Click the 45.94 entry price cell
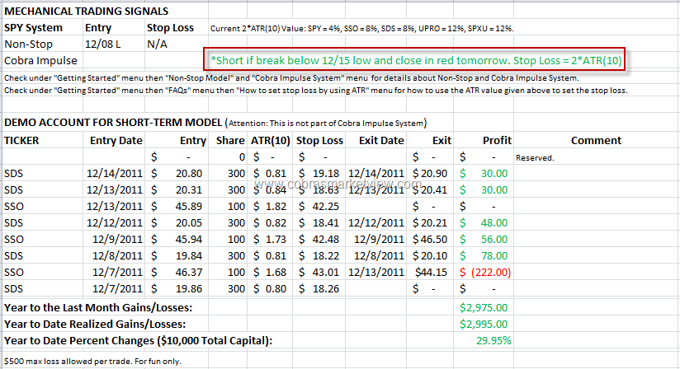 [177, 239]
